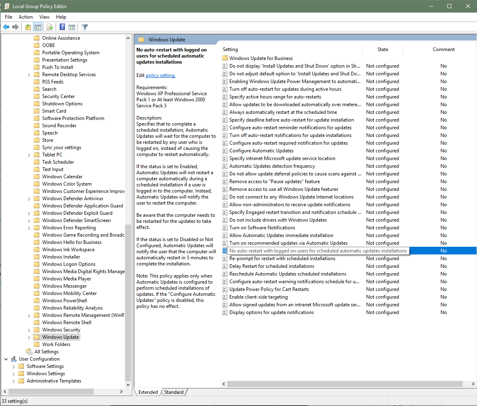Screen dimensions: 477x406
Task: Open the View menu
Action: (x=44, y=17)
